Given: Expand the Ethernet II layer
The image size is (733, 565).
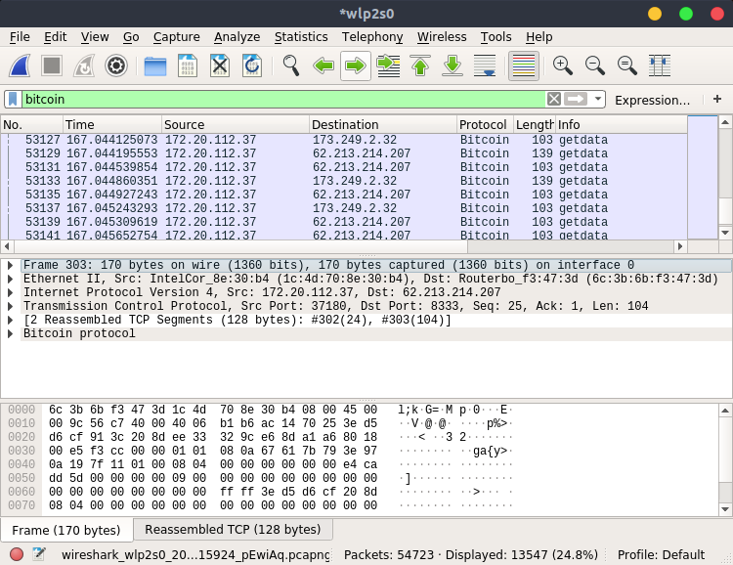Looking at the screenshot, I should [11, 279].
